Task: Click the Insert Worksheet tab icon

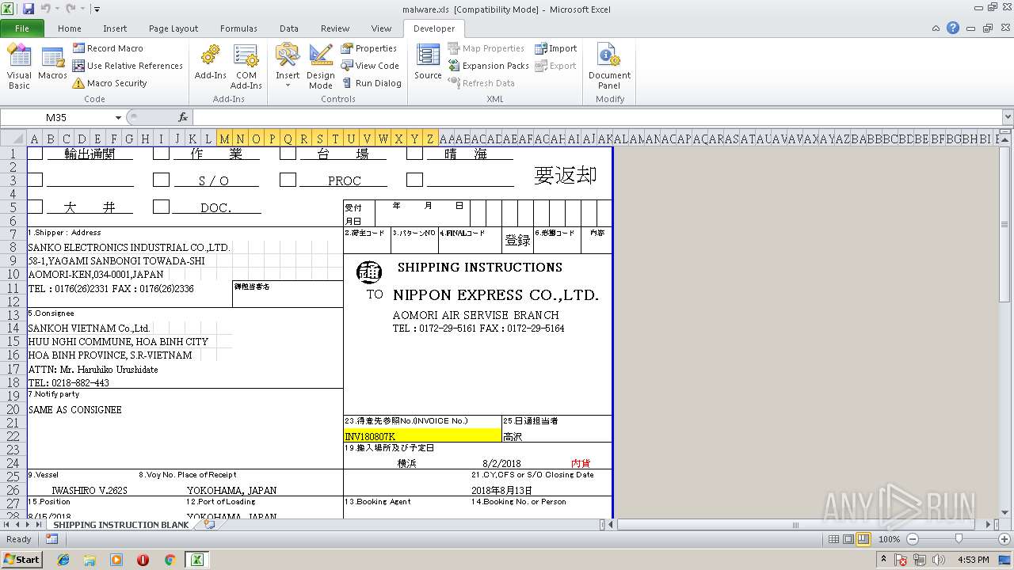Action: pos(210,524)
